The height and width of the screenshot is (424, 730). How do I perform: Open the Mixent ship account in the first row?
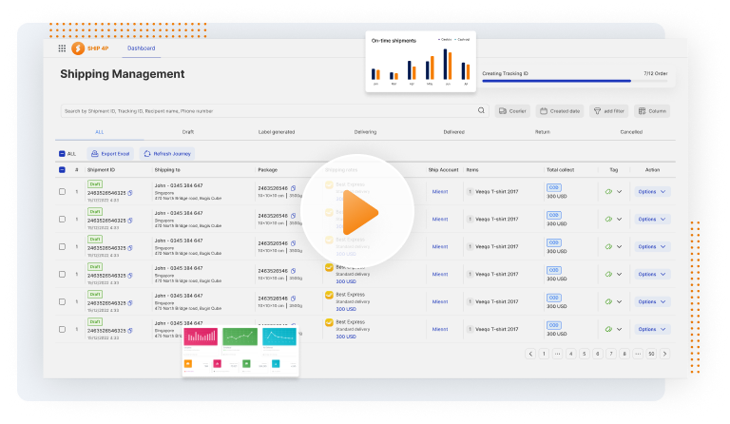pyautogui.click(x=440, y=192)
